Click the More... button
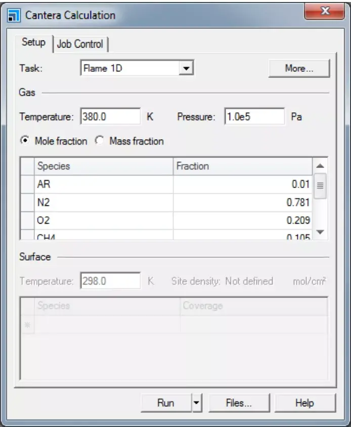Viewport: 351px width, 427px height. pos(299,68)
